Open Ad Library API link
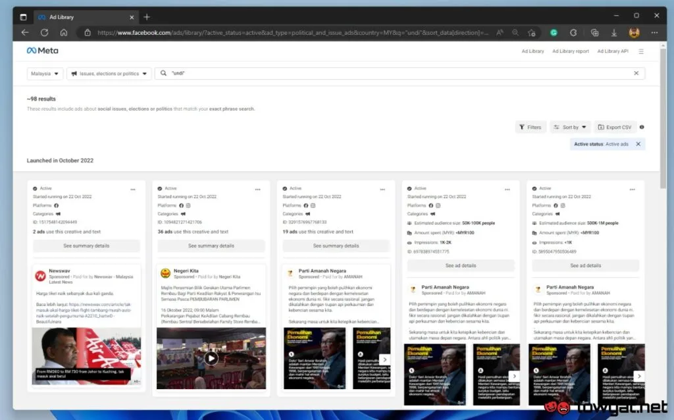This screenshot has width=674, height=420. [613, 51]
